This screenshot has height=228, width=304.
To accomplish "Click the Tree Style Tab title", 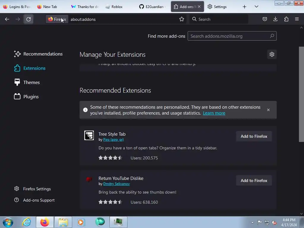I will coord(112,134).
